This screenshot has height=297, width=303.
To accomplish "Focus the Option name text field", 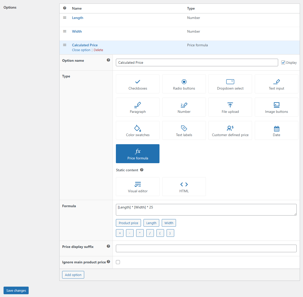I will (197, 62).
